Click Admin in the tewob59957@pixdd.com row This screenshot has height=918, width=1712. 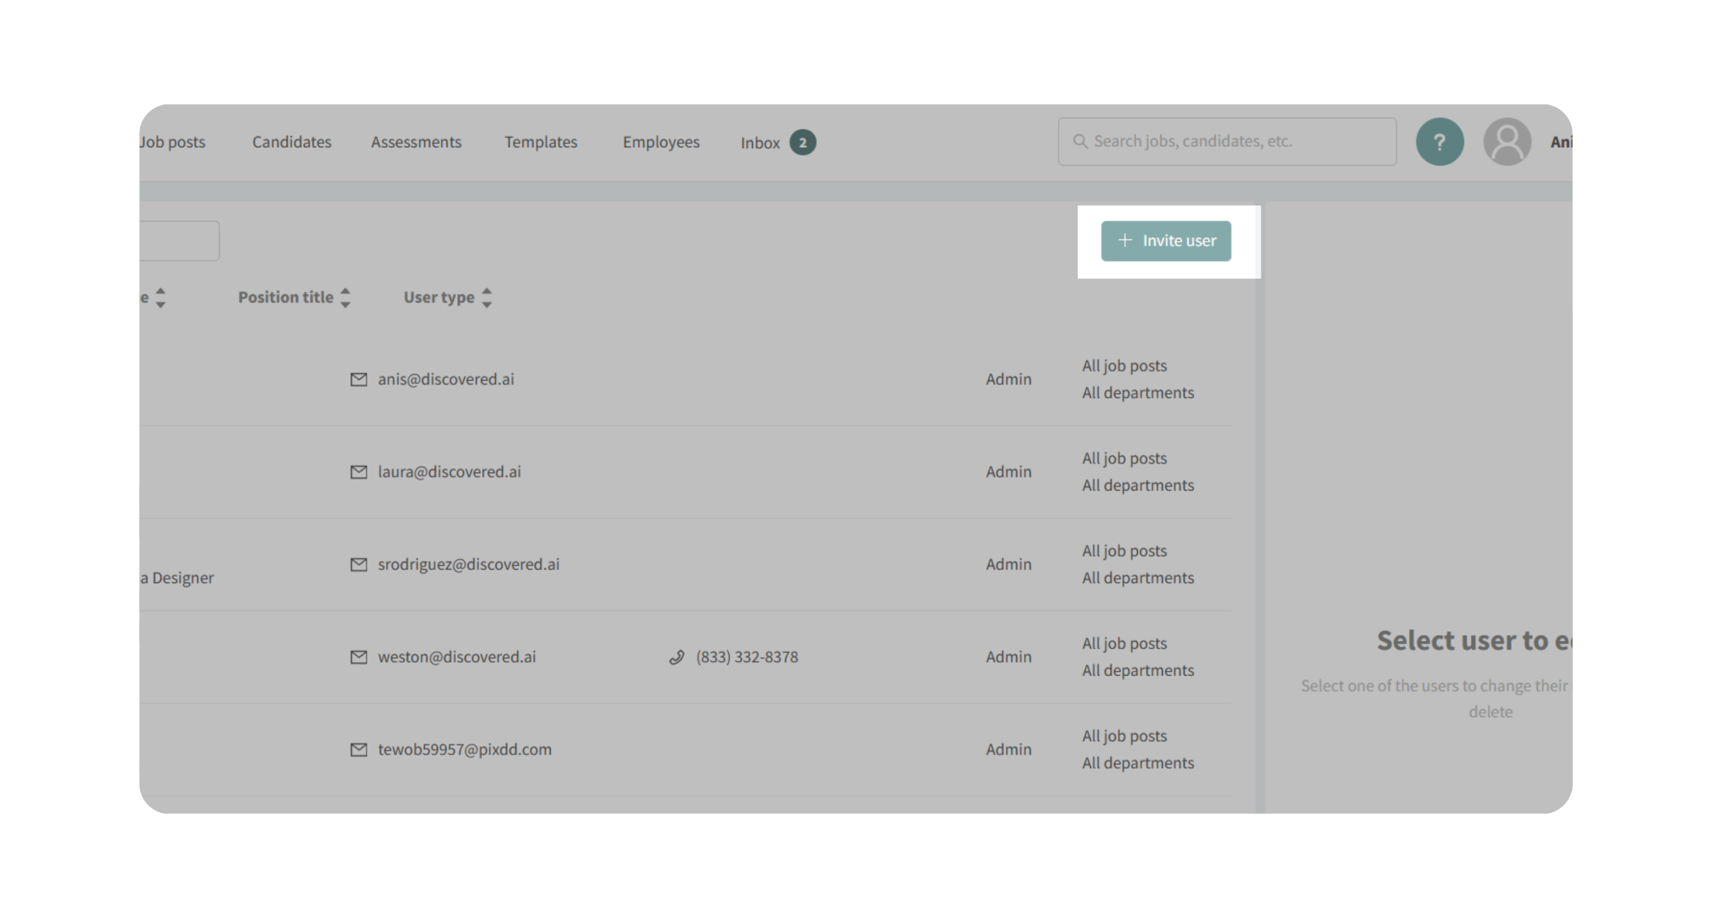(1008, 749)
